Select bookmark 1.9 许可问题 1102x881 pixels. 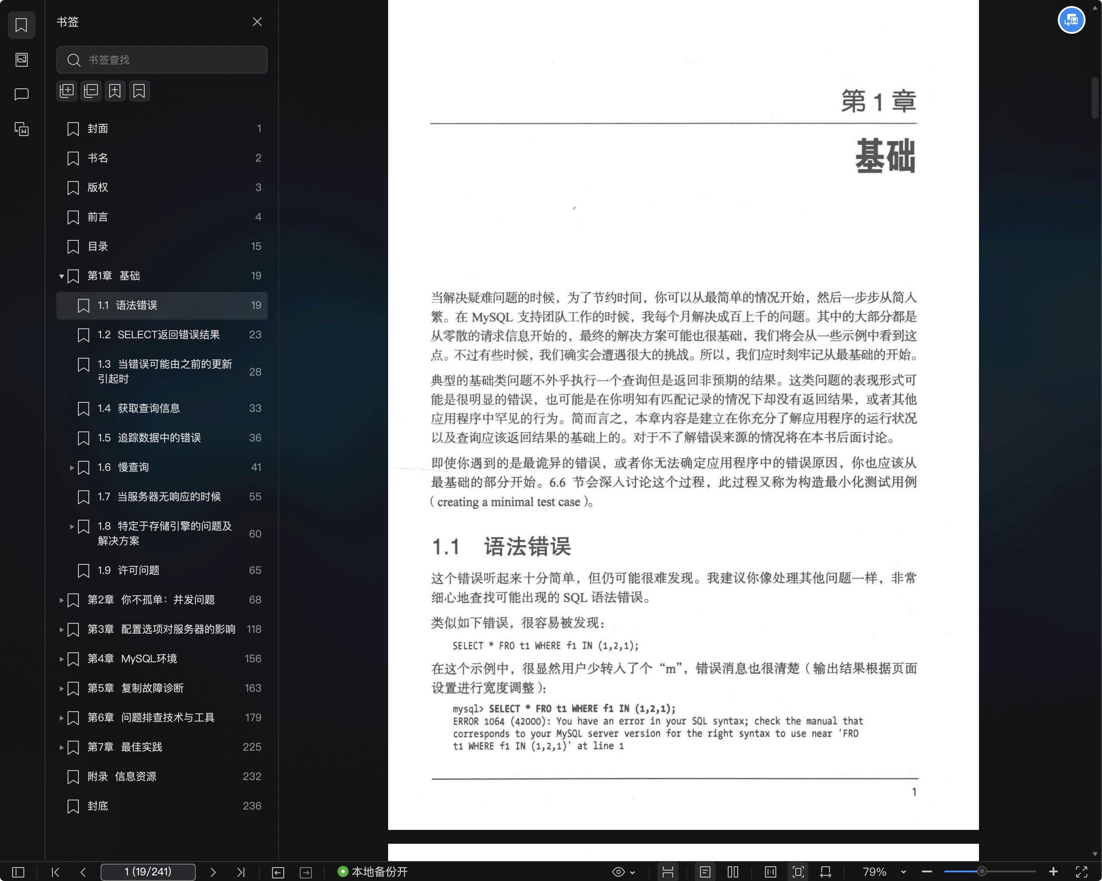[x=162, y=570]
